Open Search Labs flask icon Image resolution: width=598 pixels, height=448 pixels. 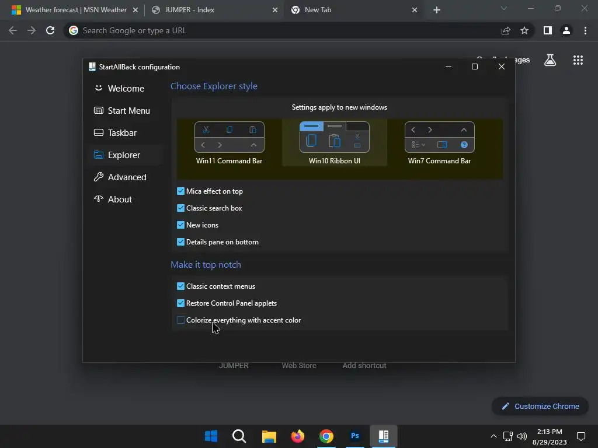[x=550, y=60]
